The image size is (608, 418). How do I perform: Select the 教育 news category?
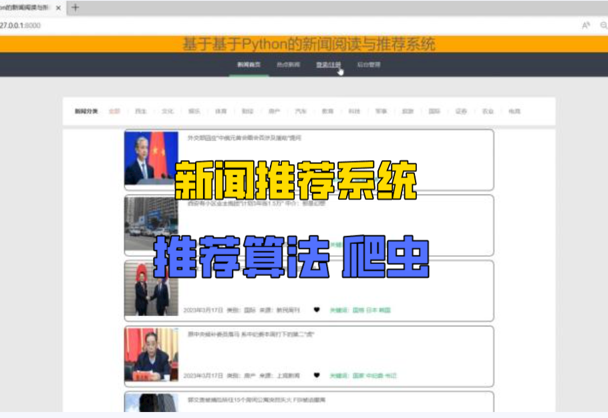tap(327, 111)
